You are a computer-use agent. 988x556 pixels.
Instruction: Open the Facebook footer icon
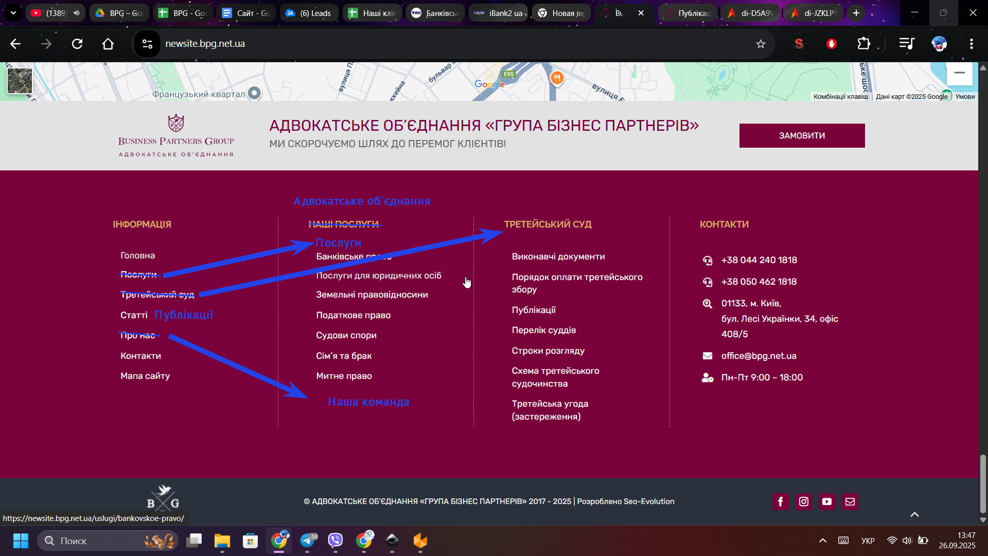[x=781, y=501]
